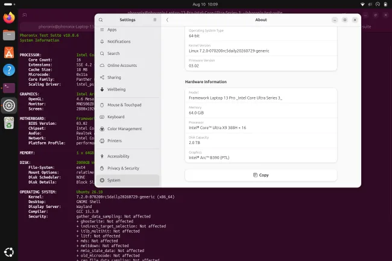Click the Kernel Version row
The height and width of the screenshot is (261, 392).
(261, 48)
